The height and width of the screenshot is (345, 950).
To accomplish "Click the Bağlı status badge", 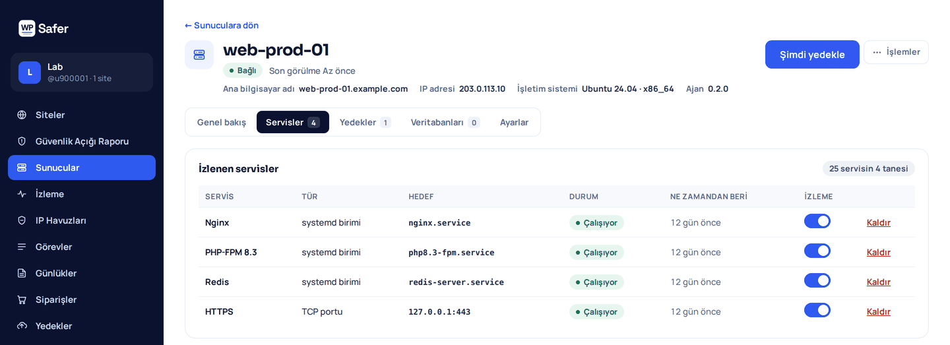I will [x=243, y=71].
